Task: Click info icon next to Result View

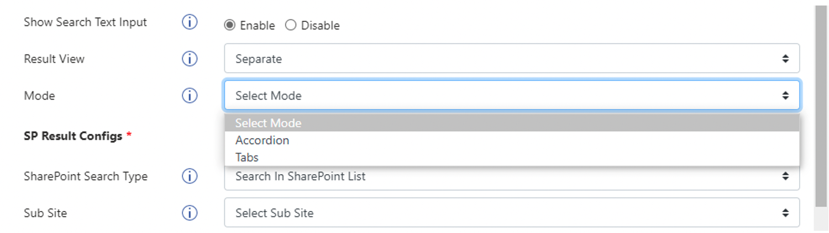Action: [x=190, y=58]
